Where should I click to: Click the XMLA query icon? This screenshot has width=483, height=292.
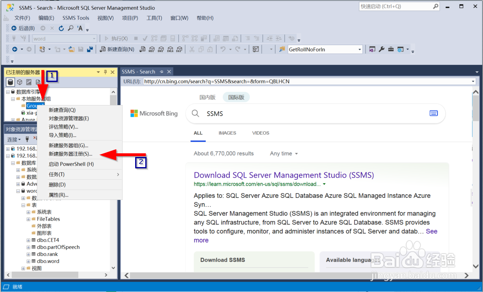click(170, 49)
